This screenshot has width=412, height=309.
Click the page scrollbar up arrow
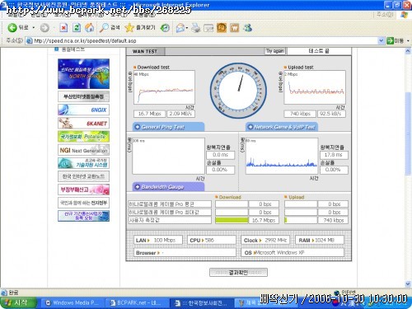pos(408,51)
